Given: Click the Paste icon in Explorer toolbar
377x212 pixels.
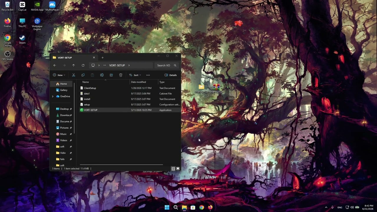Looking at the screenshot, I should (x=92, y=75).
